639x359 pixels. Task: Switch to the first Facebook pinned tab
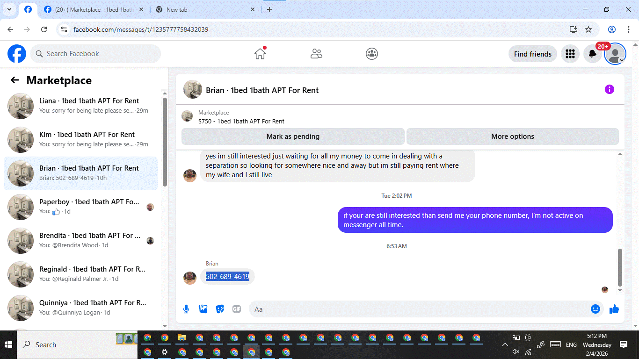coord(28,9)
